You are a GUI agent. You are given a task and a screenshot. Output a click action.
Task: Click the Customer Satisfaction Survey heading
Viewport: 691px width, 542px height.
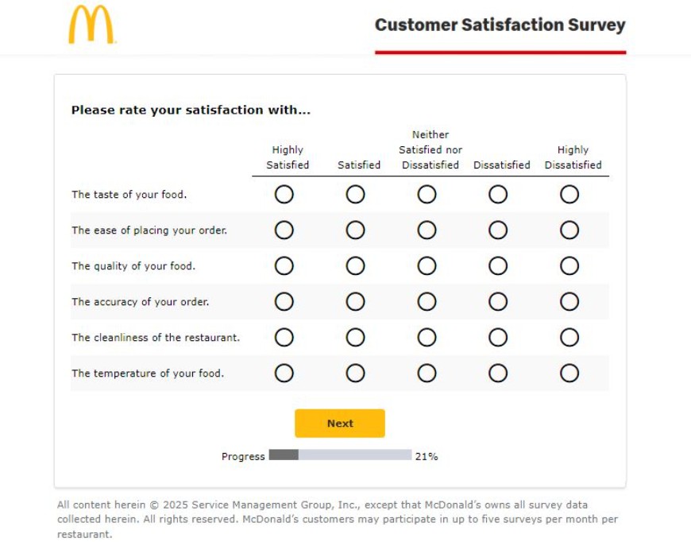pos(500,25)
